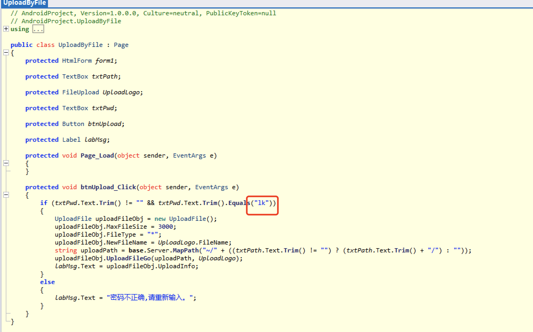Open the FileUpload type reference
This screenshot has height=332, width=533.
(80, 92)
